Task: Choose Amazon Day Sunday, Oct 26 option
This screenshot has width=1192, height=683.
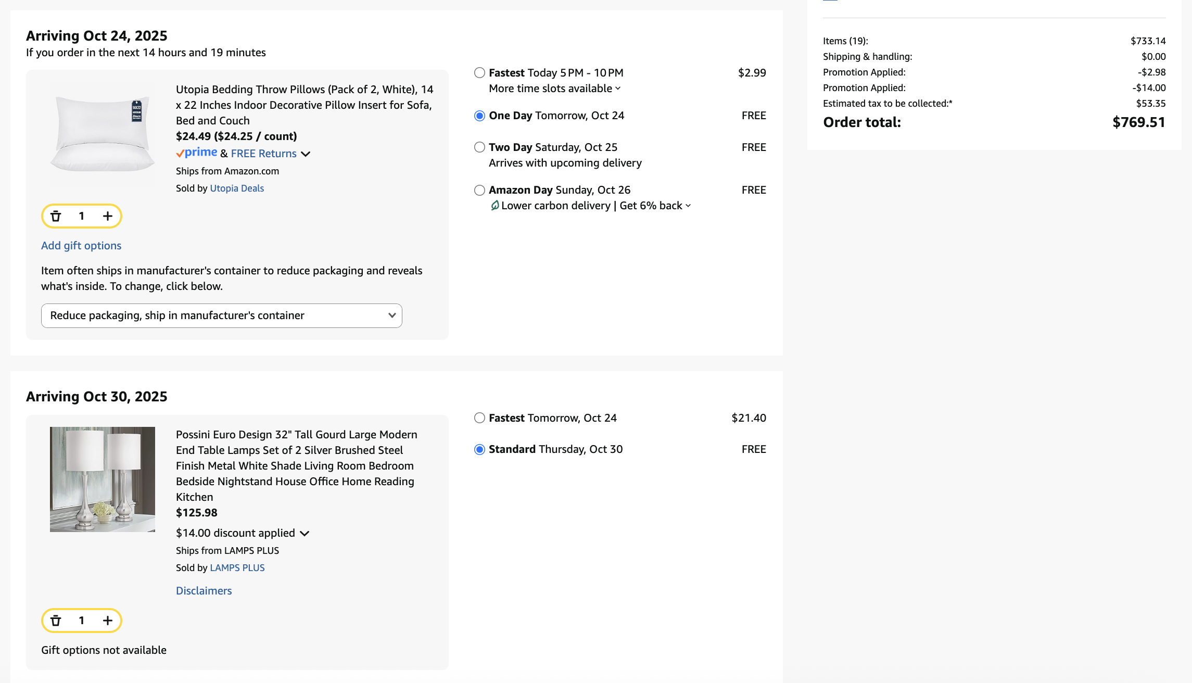Action: (x=479, y=190)
